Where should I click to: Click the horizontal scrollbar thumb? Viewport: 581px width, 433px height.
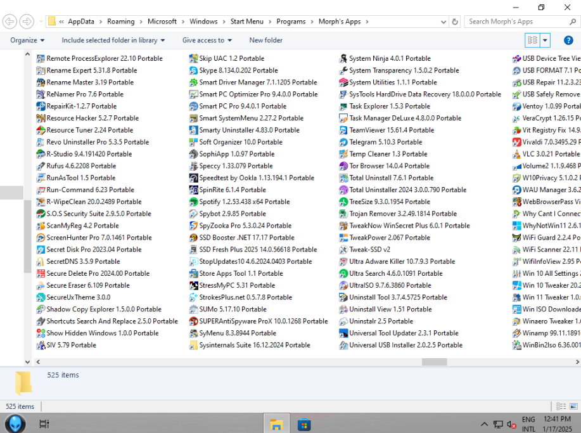coord(434,362)
